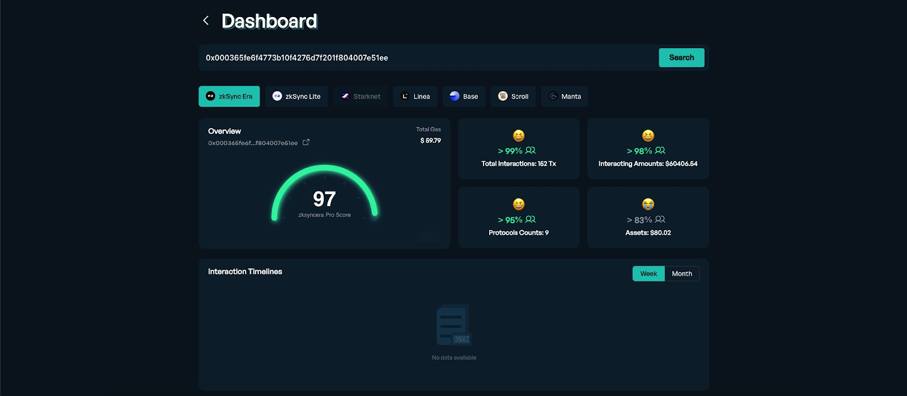This screenshot has width=907, height=396.
Task: Open the Scroll network tab
Action: [513, 96]
